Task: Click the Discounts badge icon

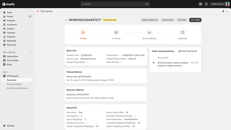Action: (x=4, y=45)
